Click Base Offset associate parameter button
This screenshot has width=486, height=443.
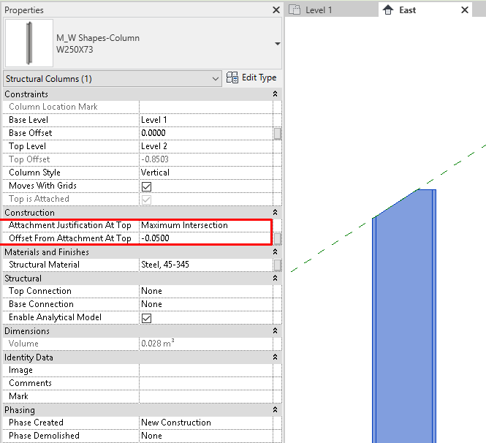click(278, 134)
